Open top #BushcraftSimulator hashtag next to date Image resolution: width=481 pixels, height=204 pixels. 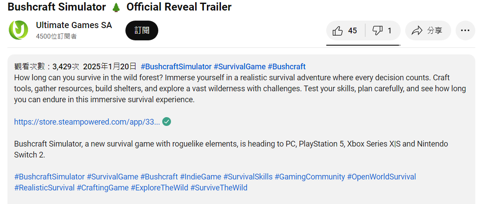tap(176, 67)
